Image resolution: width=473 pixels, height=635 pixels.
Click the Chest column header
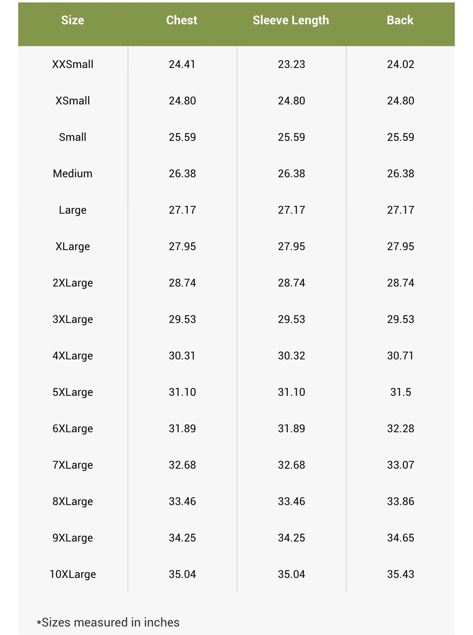coord(182,20)
